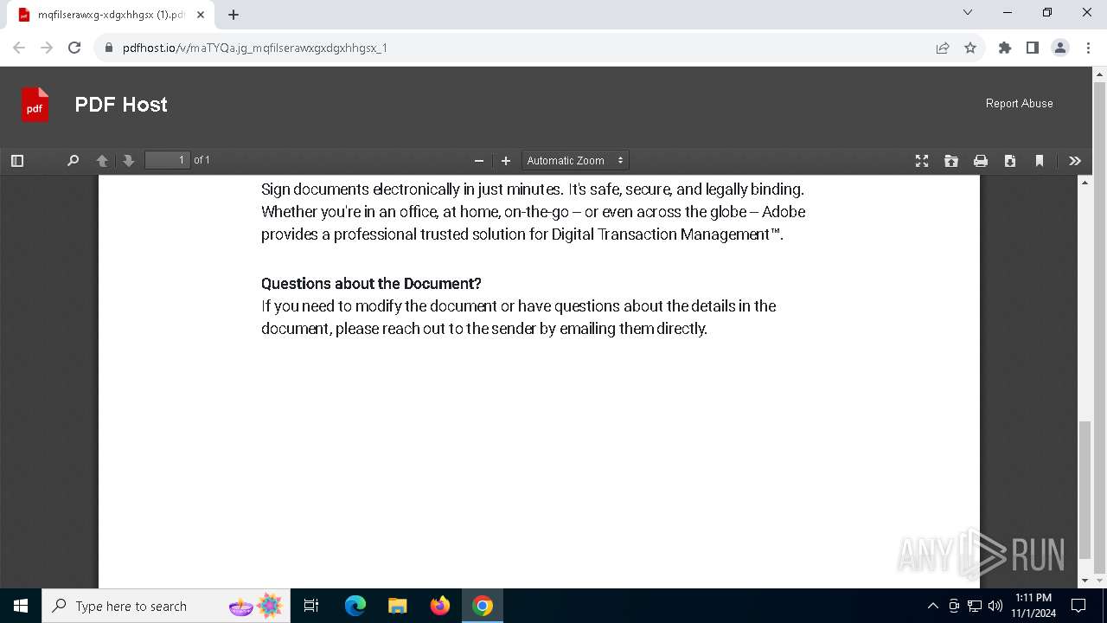Viewport: 1107px width, 623px height.
Task: Zoom in with the plus button
Action: point(506,161)
